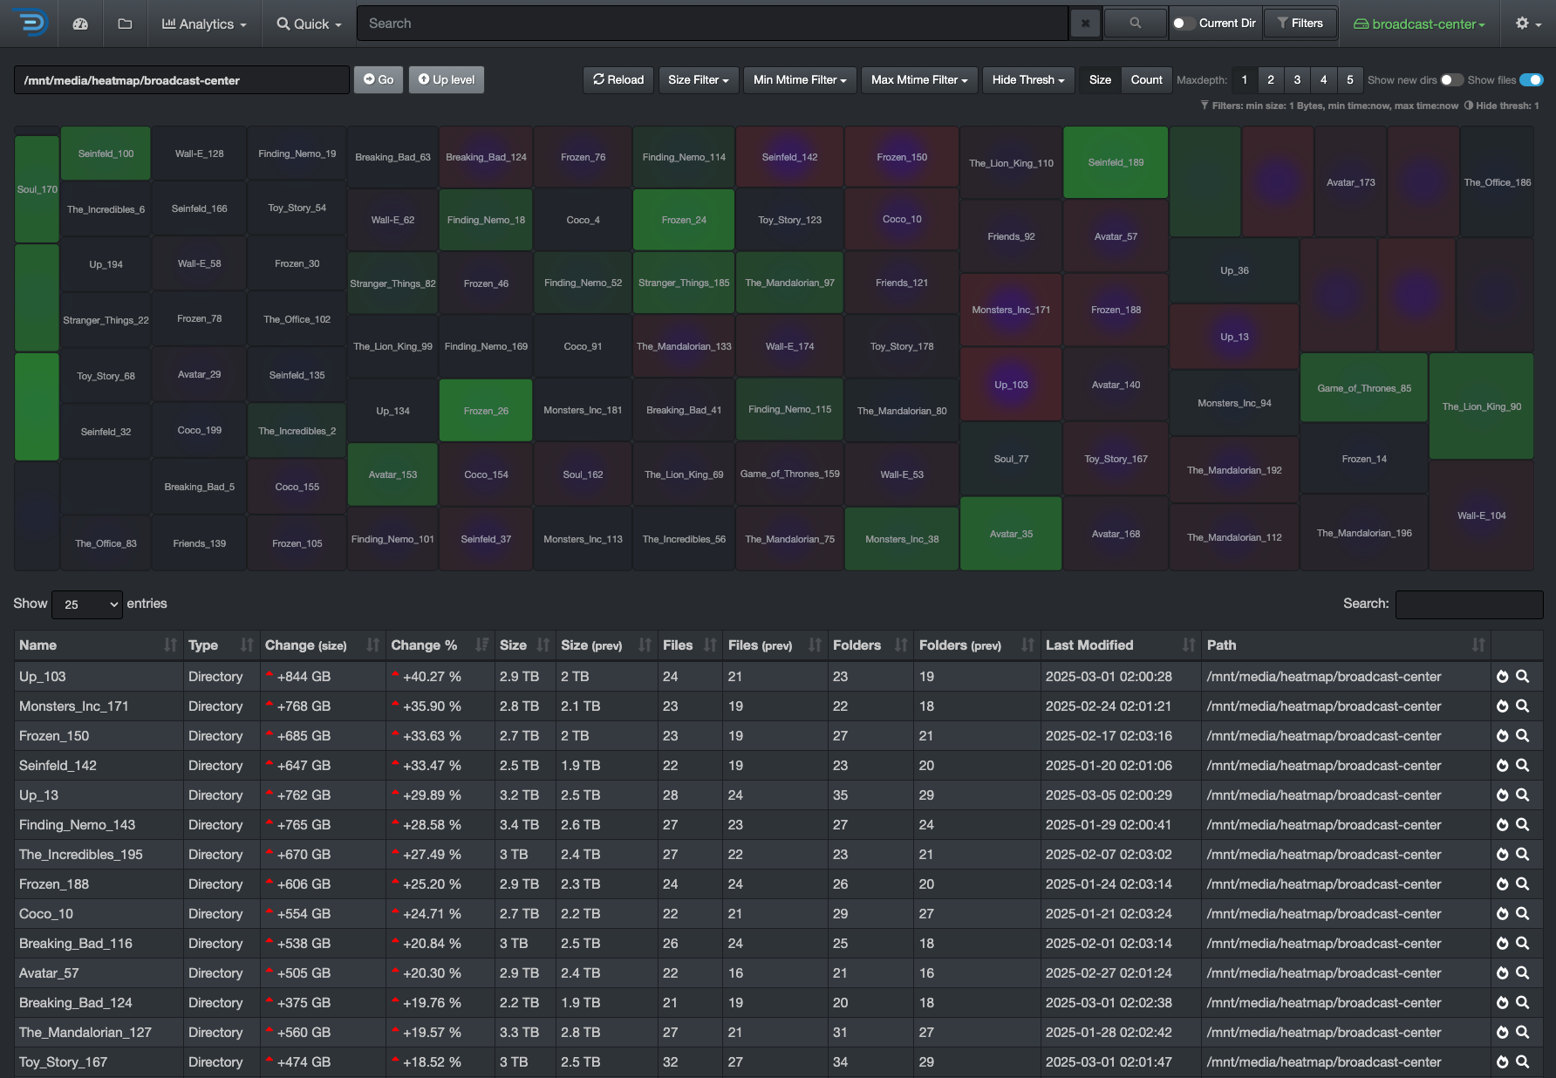Click the magnifier icon in Frozen_150 row
Viewport: 1556px width, 1078px height.
coord(1522,736)
